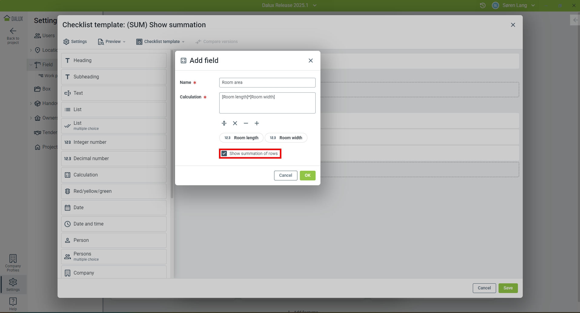
Task: Uncheck Show summation of rows
Action: coord(224,153)
